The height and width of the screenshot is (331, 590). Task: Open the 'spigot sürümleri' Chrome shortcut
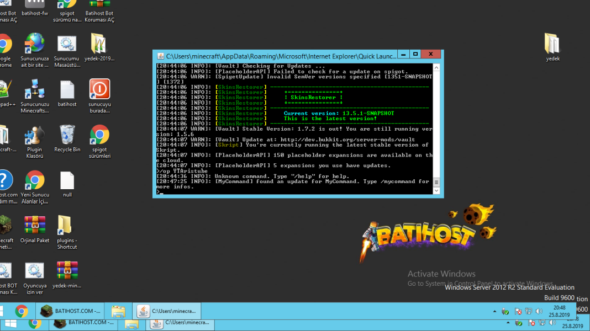(x=99, y=142)
